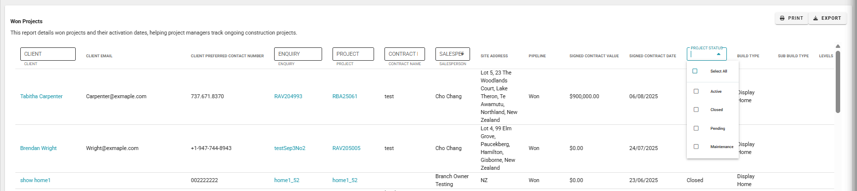Tick the Closed status checkbox
The height and width of the screenshot is (191, 857).
[x=696, y=110]
